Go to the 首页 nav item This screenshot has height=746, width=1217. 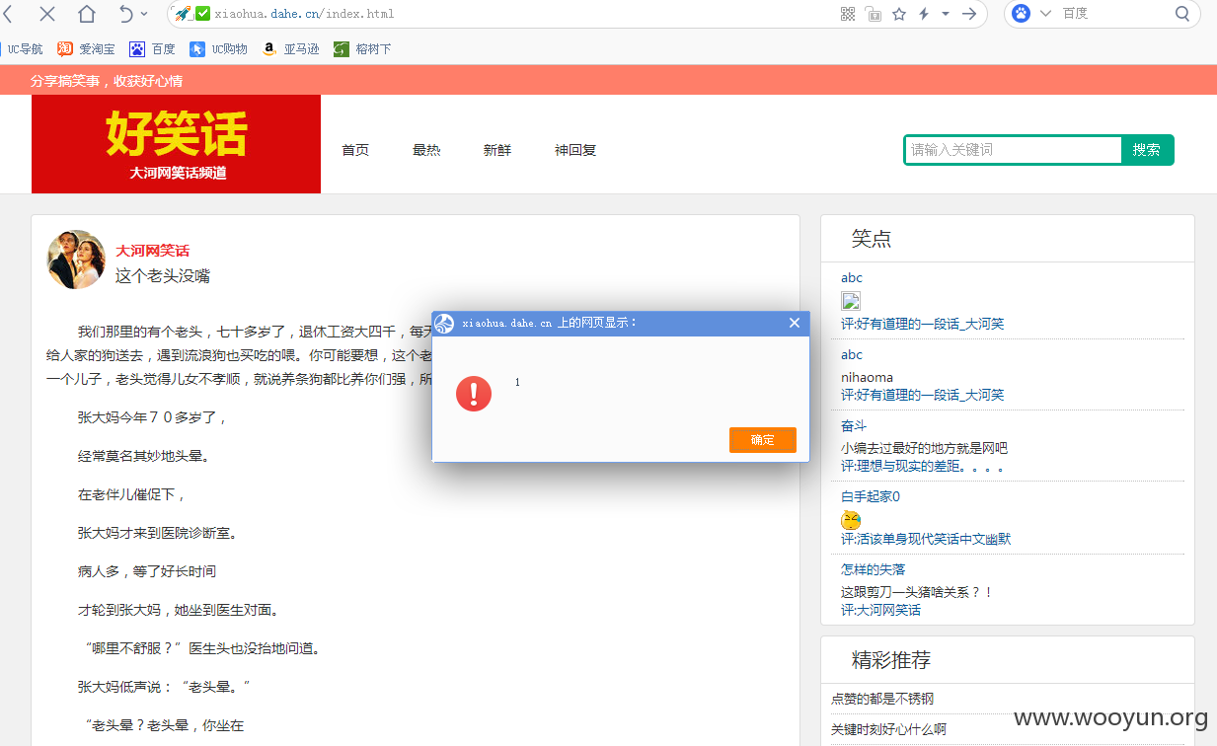tap(355, 150)
